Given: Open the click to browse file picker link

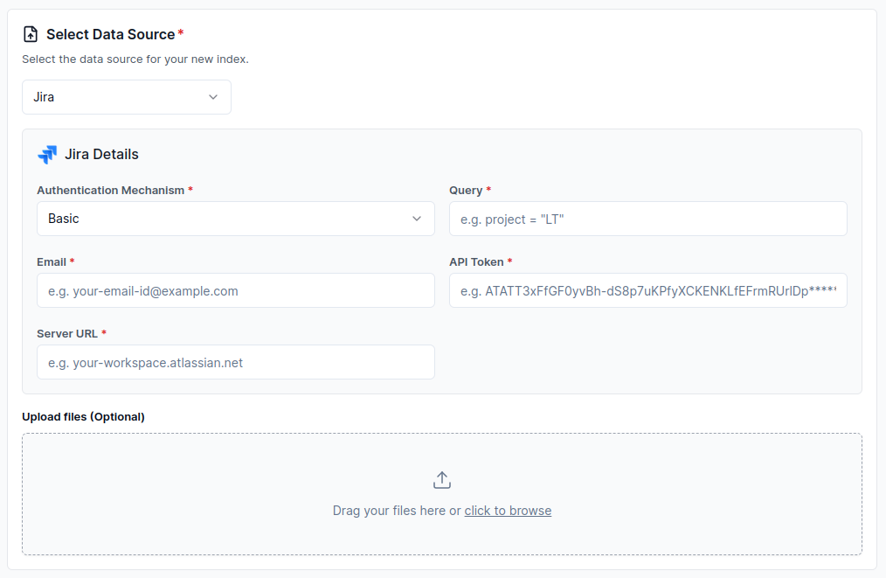Looking at the screenshot, I should [x=508, y=510].
